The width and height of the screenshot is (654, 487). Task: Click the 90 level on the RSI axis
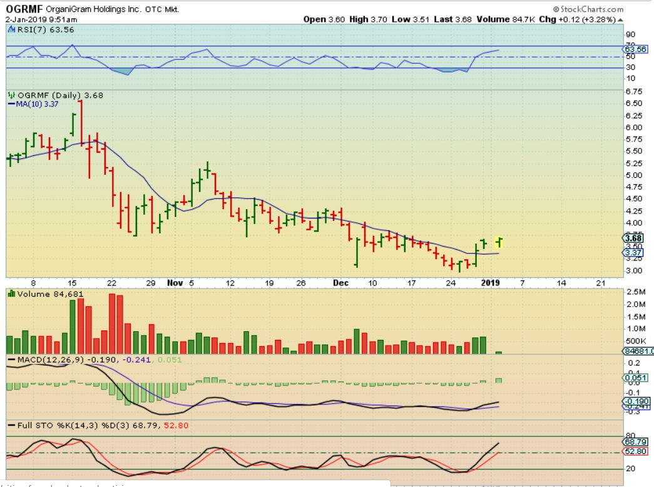point(631,34)
